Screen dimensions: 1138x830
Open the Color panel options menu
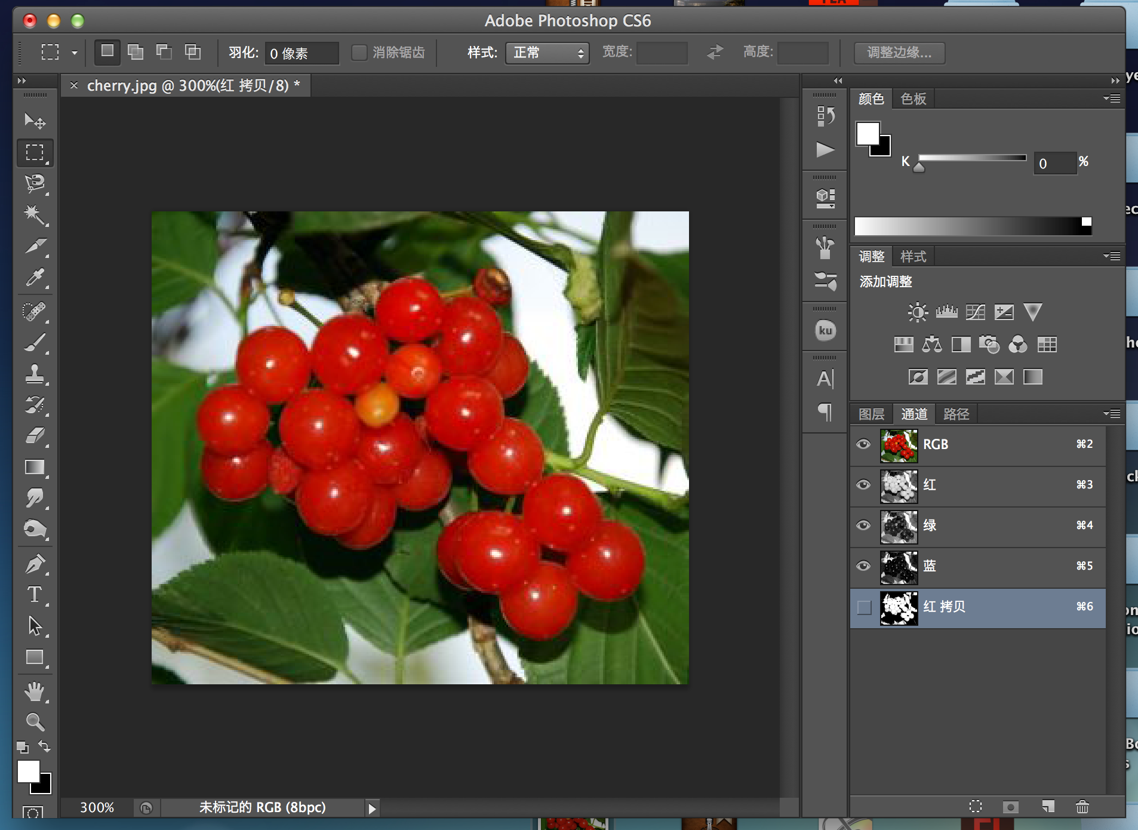(1112, 99)
